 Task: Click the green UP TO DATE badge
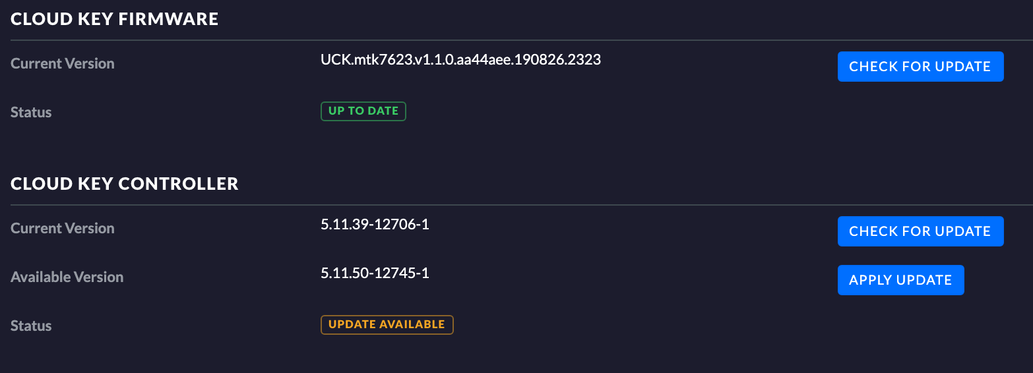(x=363, y=111)
